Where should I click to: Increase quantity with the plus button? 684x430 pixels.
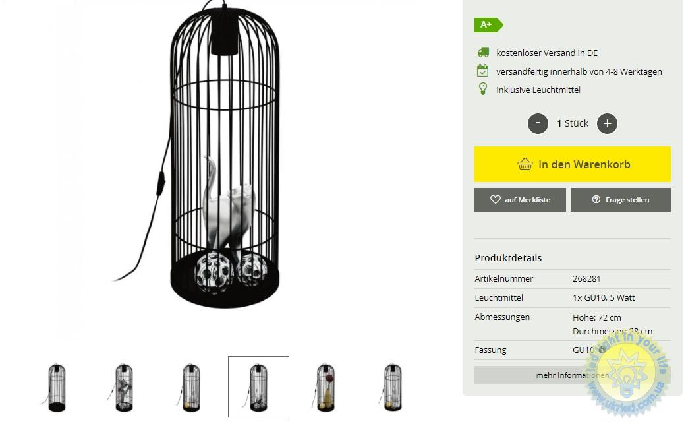(x=607, y=123)
